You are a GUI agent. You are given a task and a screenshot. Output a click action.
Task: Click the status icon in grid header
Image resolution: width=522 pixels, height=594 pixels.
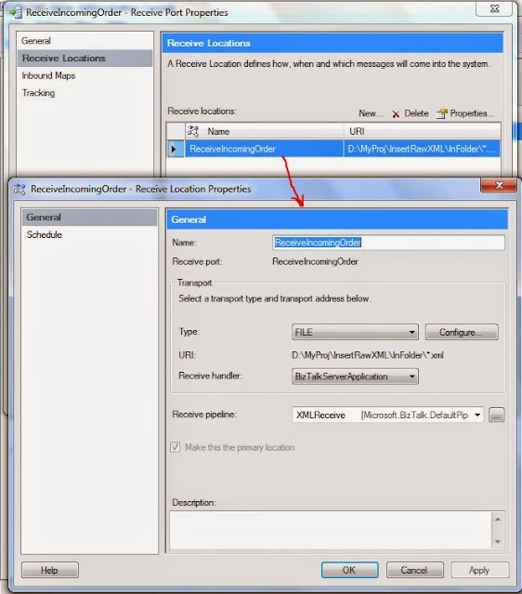(193, 131)
